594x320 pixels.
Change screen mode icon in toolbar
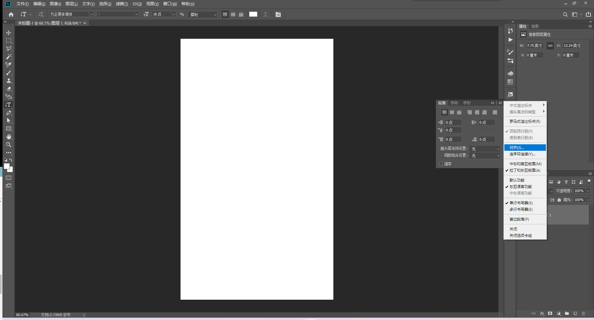pyautogui.click(x=9, y=186)
